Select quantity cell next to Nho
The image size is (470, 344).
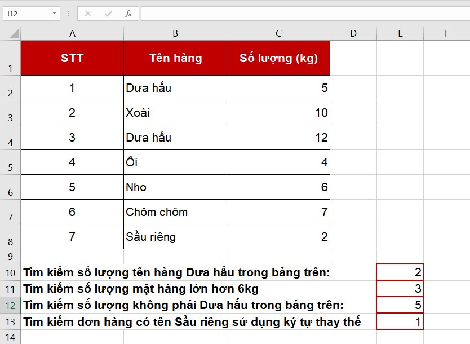tap(278, 187)
